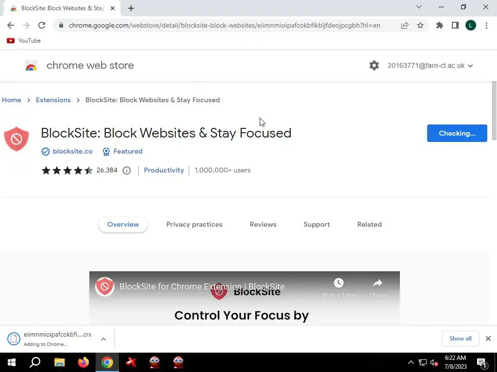Expand the 20163771@farn-ct.ac.uk account dropdown
This screenshot has width=497, height=372.
(430, 65)
